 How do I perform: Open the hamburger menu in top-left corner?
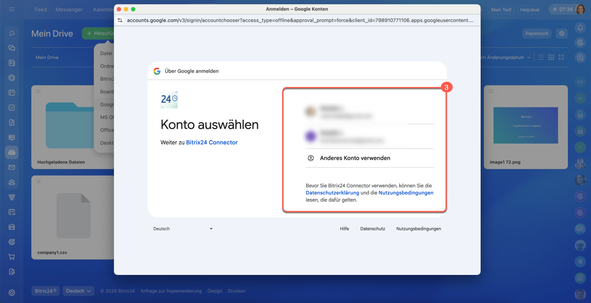12,9
